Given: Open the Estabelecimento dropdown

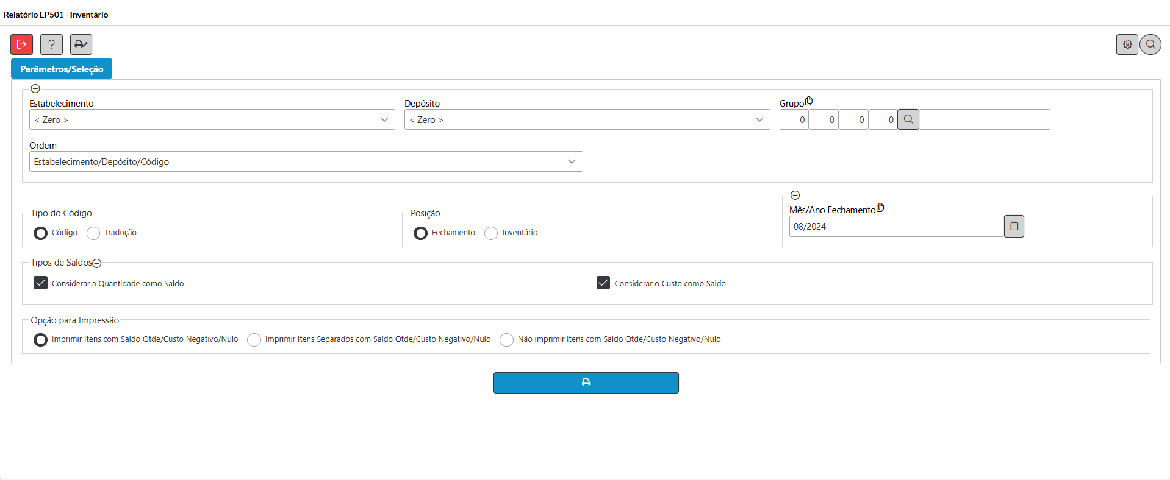Looking at the screenshot, I should 212,120.
